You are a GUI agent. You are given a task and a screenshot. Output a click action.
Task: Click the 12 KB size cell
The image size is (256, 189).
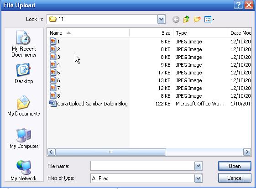click(164, 88)
